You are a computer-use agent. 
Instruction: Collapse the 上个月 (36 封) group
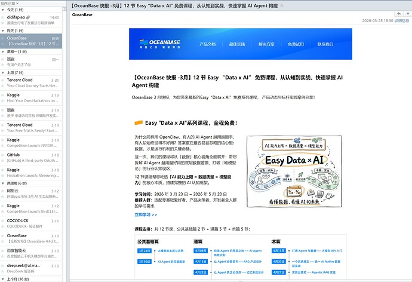pos(2,279)
